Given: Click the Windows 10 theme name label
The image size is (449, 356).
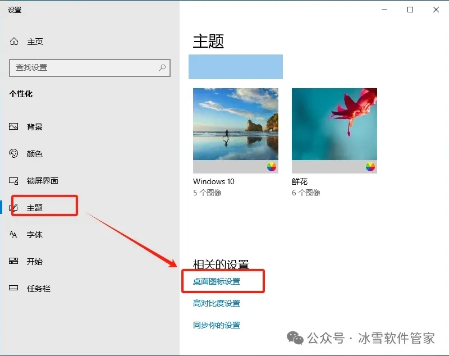Looking at the screenshot, I should (214, 181).
